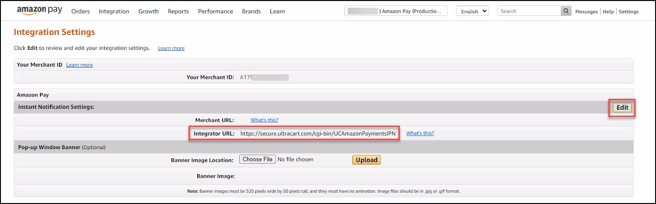The width and height of the screenshot is (656, 204).
Task: Open the Orders menu
Action: coord(81,11)
